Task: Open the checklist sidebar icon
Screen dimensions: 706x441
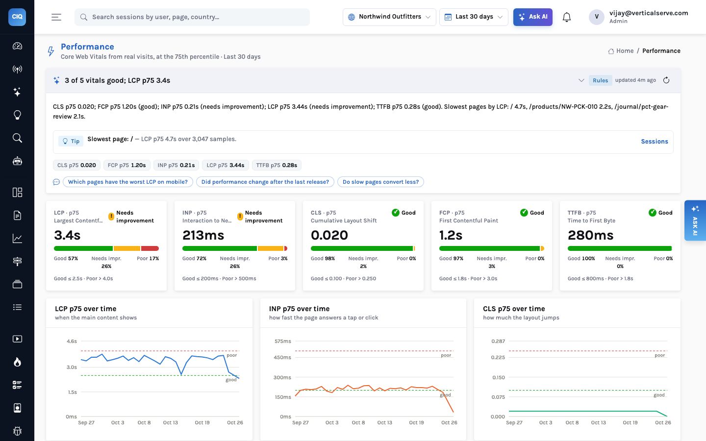Action: [17, 385]
